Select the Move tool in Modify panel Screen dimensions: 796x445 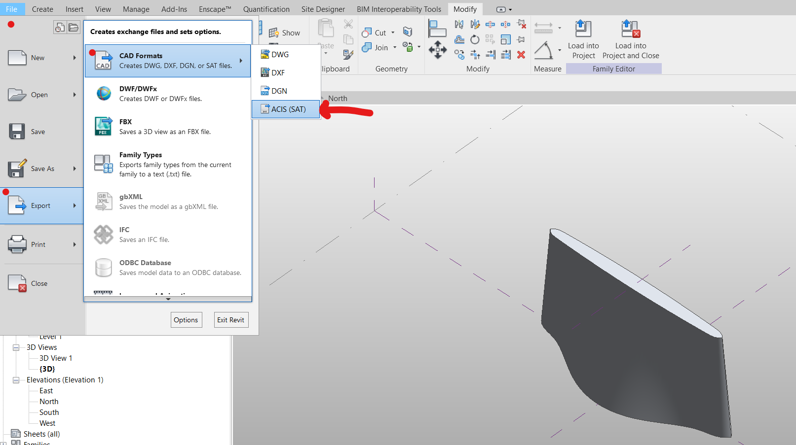coord(437,49)
